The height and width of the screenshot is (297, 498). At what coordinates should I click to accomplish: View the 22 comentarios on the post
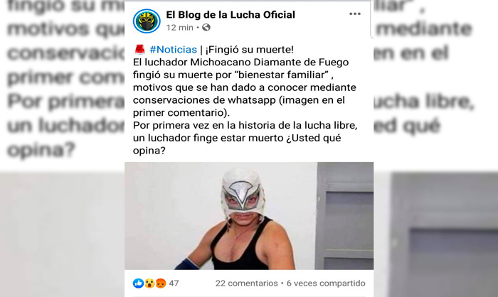[x=246, y=283]
